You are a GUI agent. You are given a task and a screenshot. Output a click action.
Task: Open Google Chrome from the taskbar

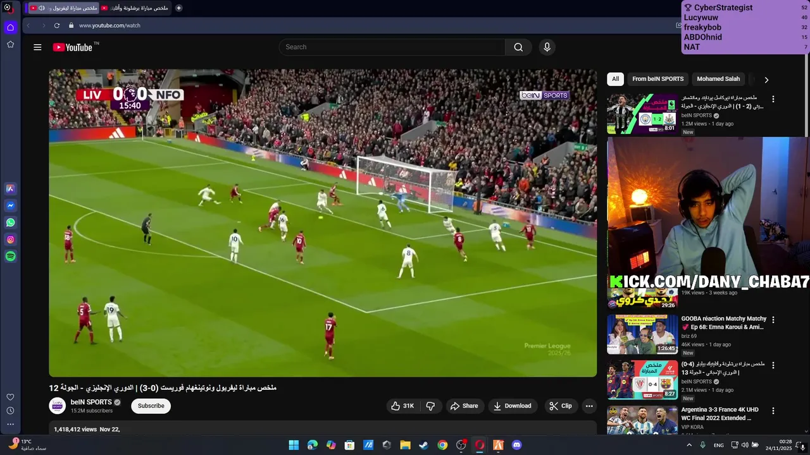tap(442, 445)
